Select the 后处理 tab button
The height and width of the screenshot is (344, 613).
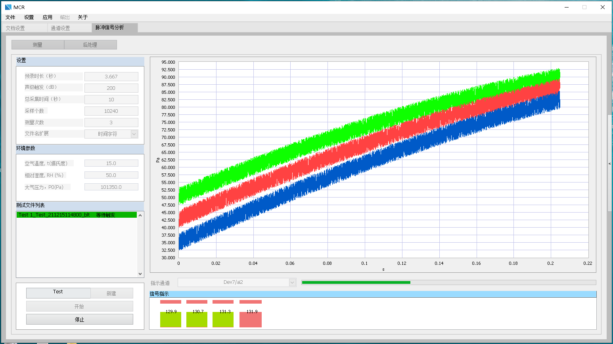click(x=90, y=45)
